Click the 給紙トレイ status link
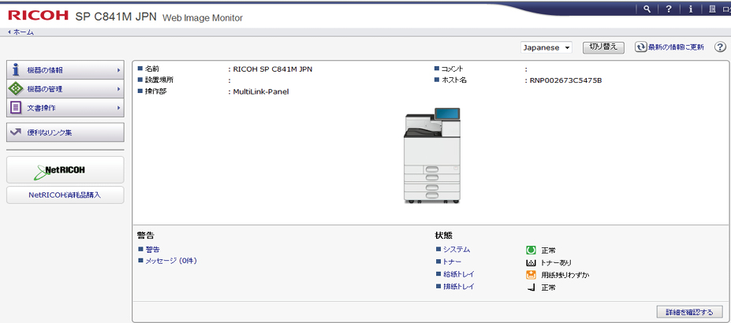Viewport: 731px width, 323px height. [x=458, y=274]
